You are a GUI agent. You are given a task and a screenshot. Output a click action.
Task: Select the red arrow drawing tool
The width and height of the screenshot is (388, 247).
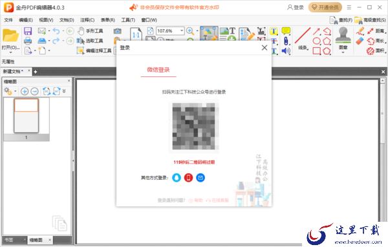click(316, 31)
